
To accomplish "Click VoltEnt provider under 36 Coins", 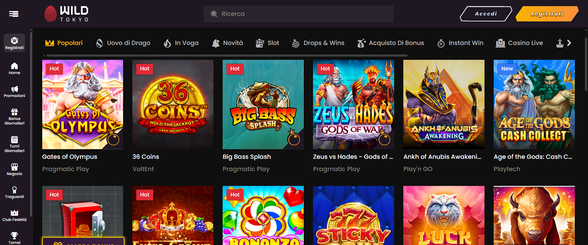I will (143, 169).
